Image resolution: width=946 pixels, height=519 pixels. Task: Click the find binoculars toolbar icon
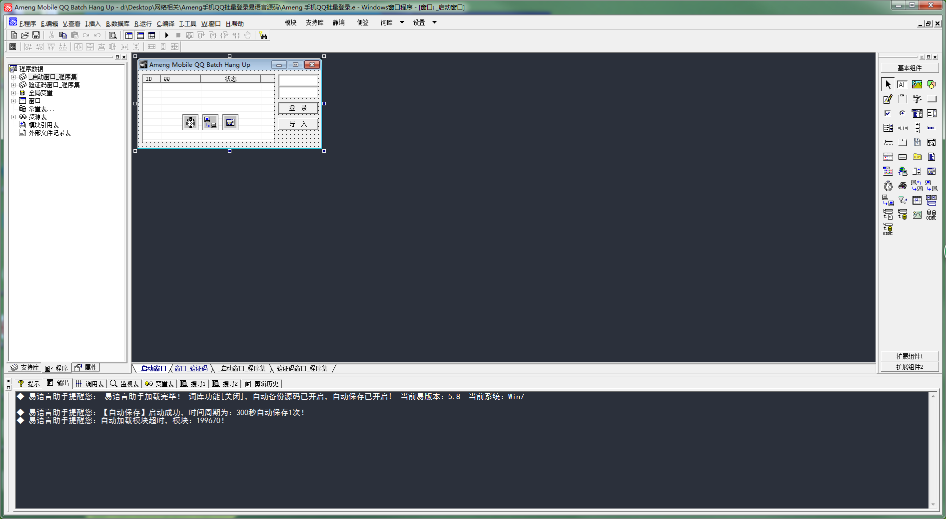263,35
